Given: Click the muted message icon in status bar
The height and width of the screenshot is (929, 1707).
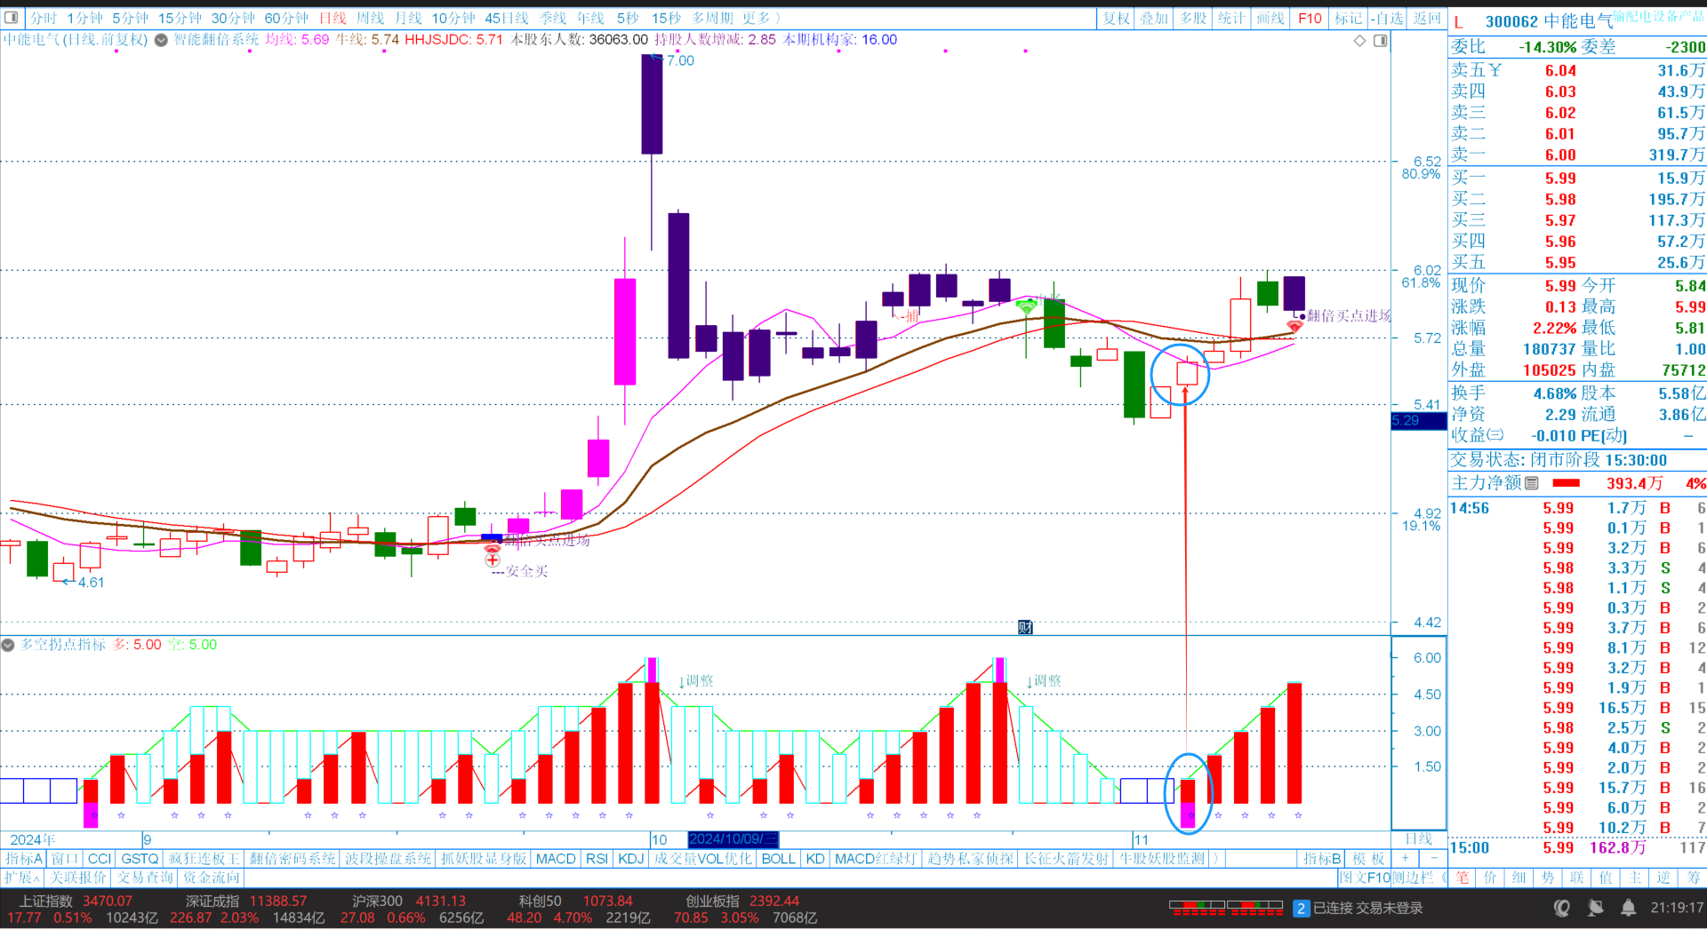Looking at the screenshot, I should point(1596,908).
